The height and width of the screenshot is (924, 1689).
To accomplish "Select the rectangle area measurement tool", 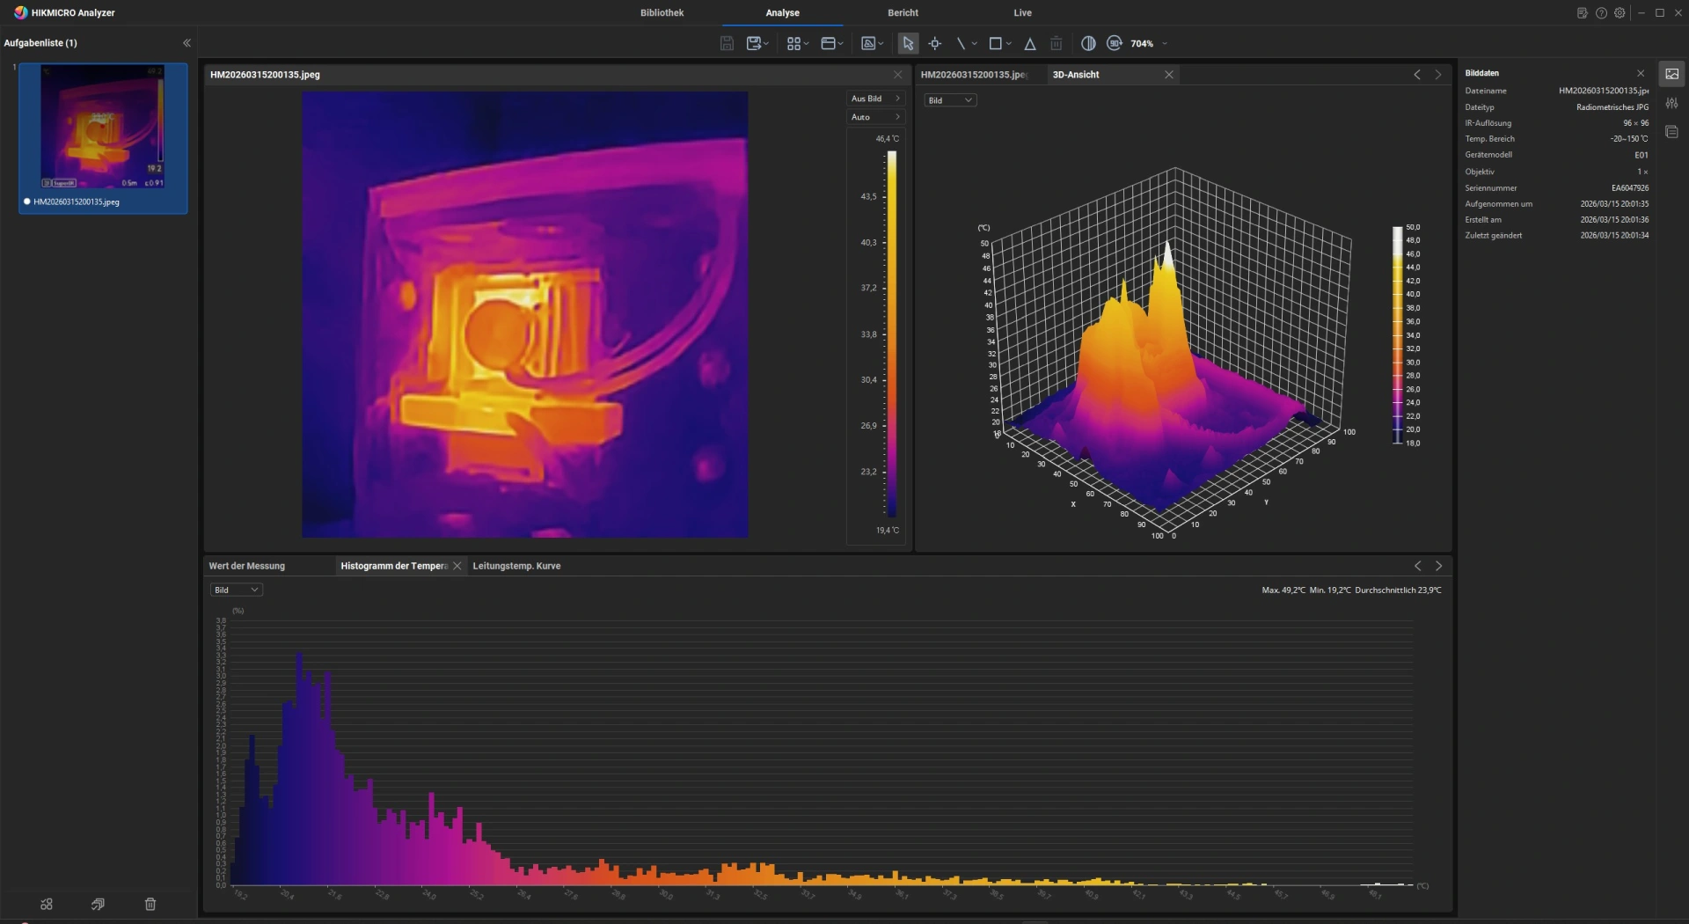I will tap(996, 43).
